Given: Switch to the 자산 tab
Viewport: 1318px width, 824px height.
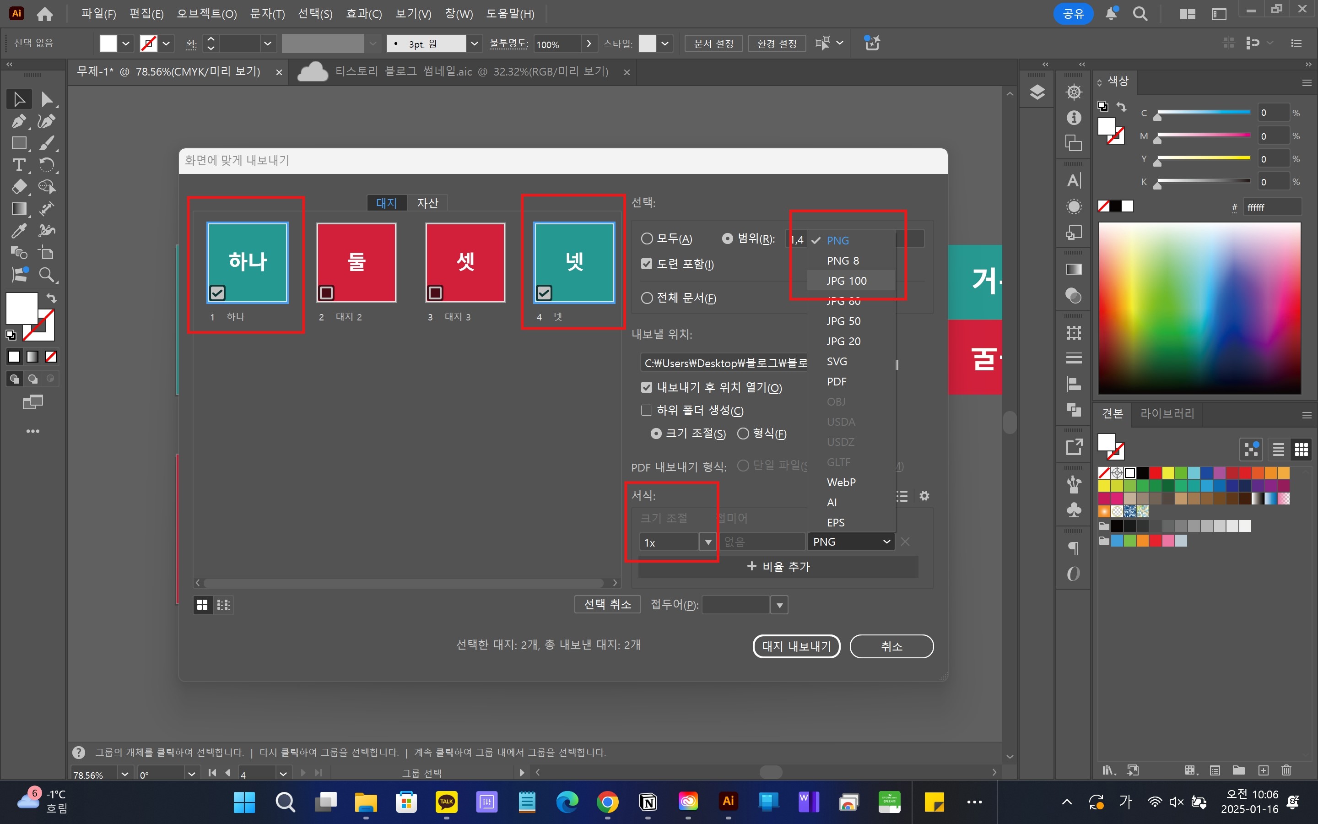Looking at the screenshot, I should coord(427,203).
